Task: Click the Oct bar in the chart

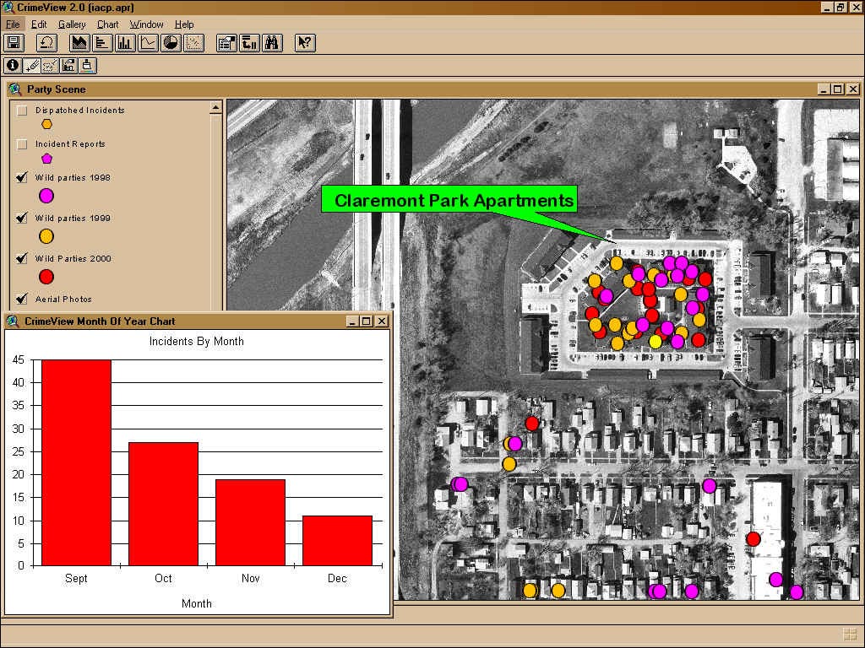Action: pyautogui.click(x=163, y=505)
